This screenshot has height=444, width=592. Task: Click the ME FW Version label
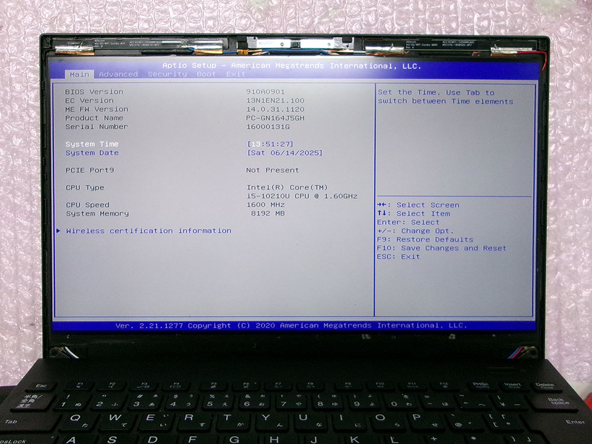click(x=96, y=109)
